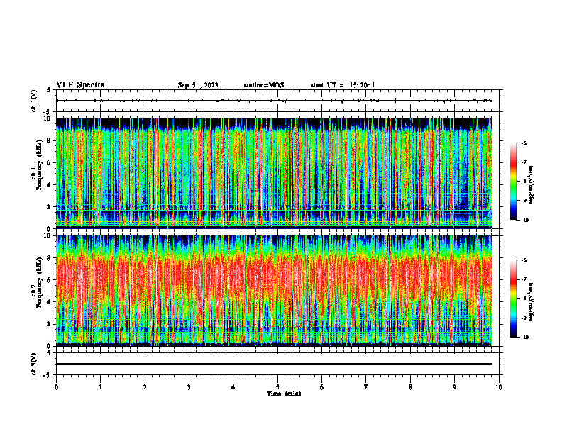Click time axis tick label "7"
This screenshot has height=434, width=562.
366,387
